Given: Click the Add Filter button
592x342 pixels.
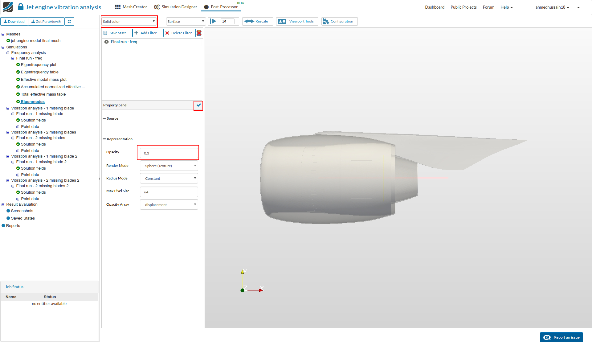Looking at the screenshot, I should point(148,33).
